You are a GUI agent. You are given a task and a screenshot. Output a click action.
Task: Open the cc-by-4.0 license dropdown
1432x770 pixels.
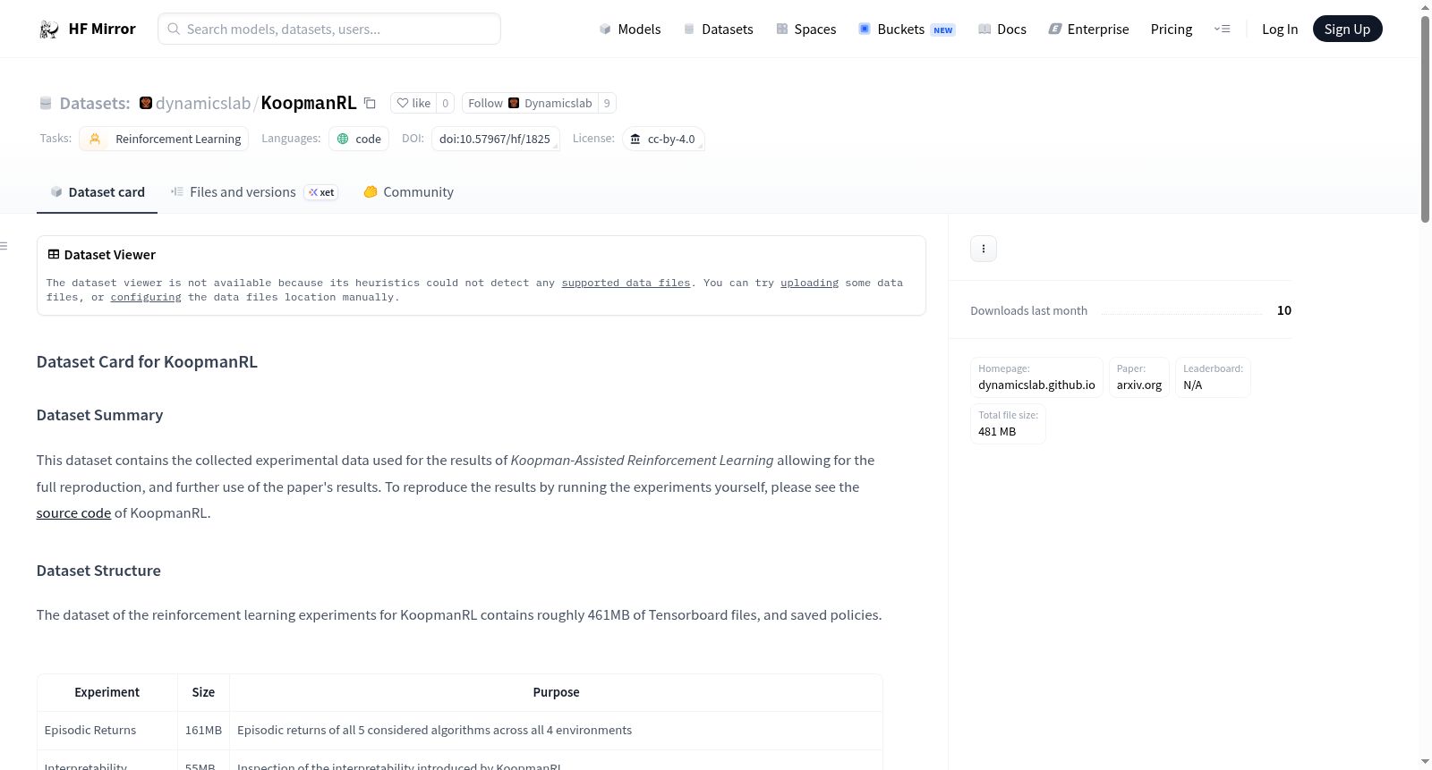(x=663, y=139)
